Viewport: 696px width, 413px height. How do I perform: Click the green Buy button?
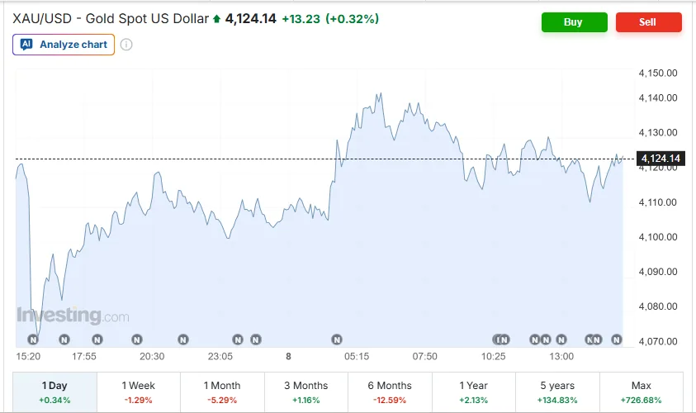pyautogui.click(x=574, y=22)
